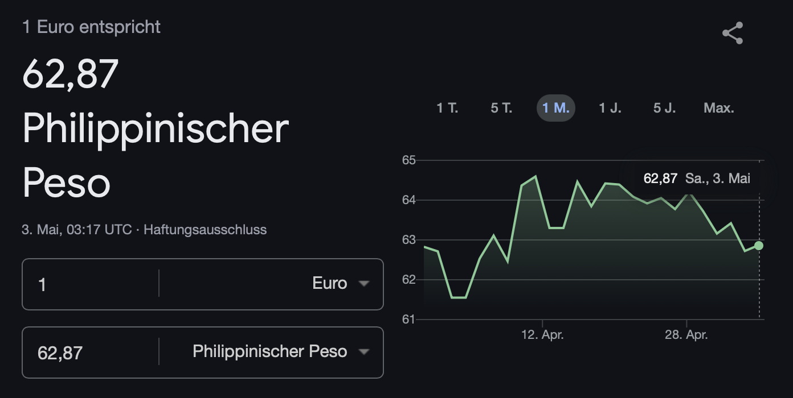The image size is (793, 398).
Task: Click the large 62,87 Philippinischer Peso heading
Action: (x=156, y=128)
